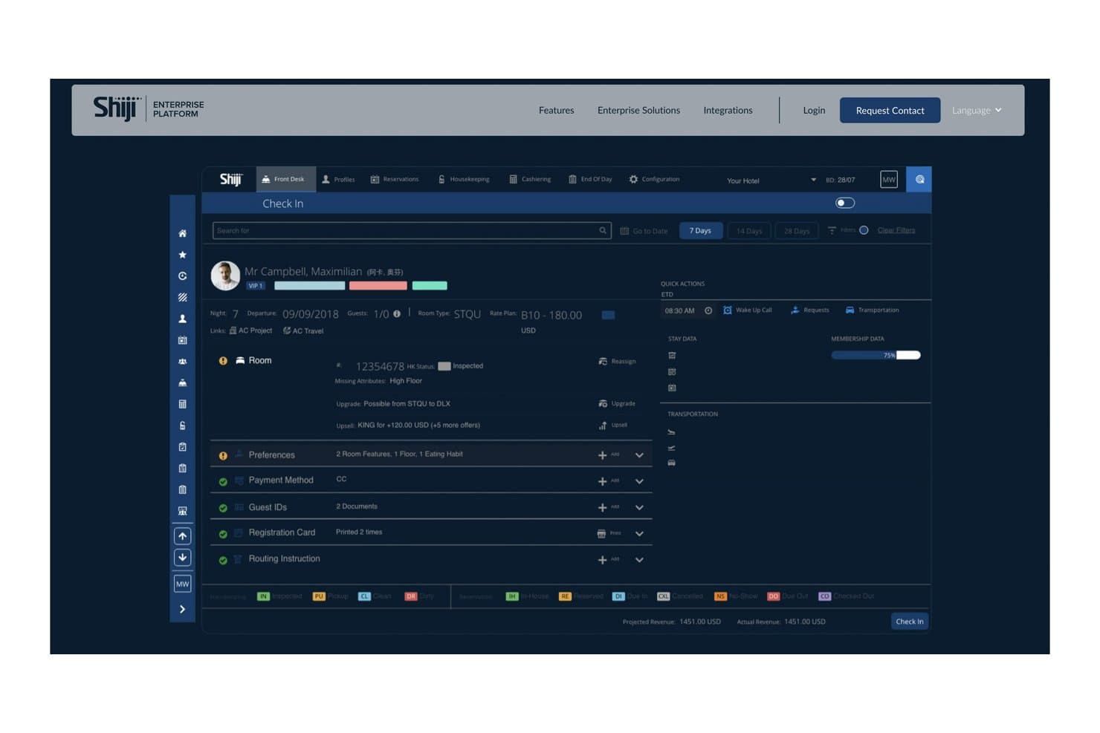This screenshot has width=1100, height=733.
Task: Click the Upsell icon
Action: 603,426
